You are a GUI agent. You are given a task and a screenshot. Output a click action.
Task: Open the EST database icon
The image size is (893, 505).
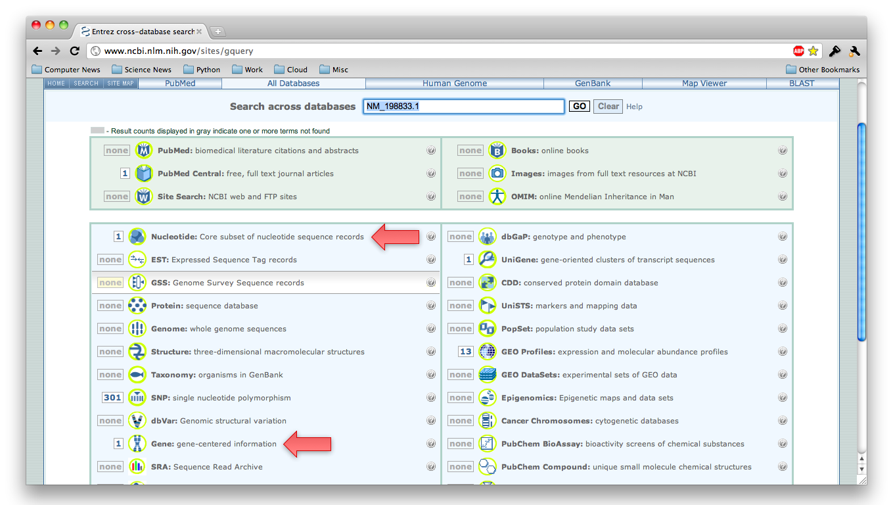(137, 260)
